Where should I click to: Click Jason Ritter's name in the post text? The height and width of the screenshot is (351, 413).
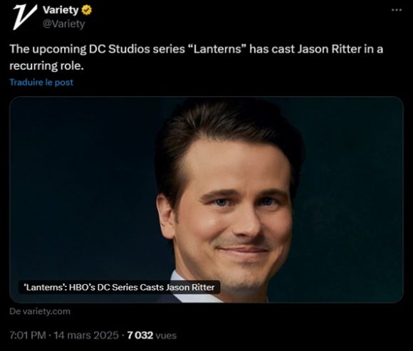(x=329, y=49)
